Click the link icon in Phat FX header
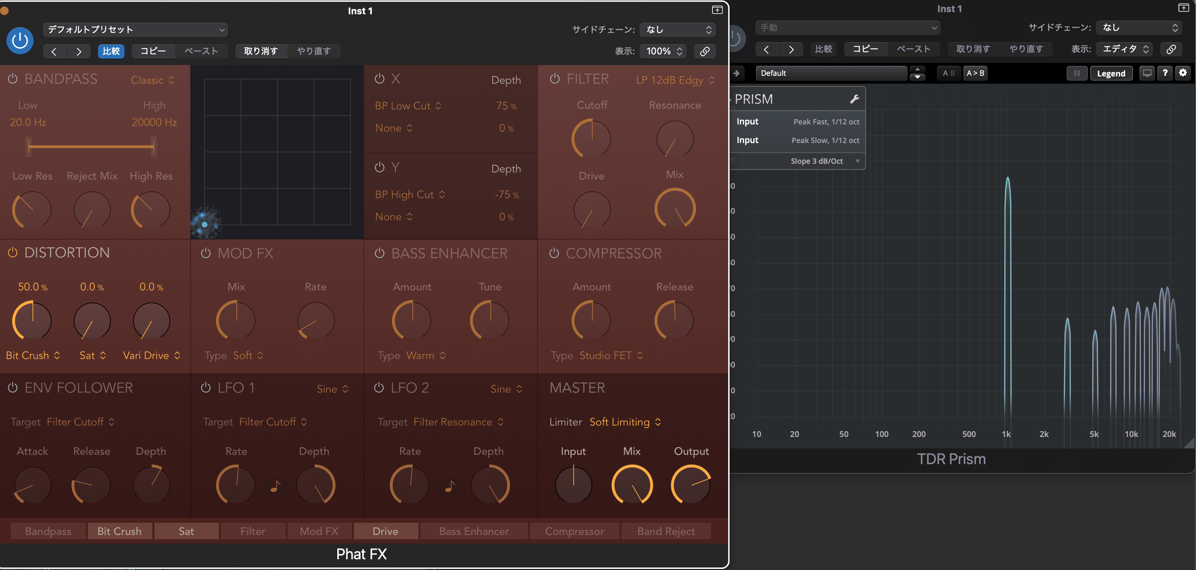This screenshot has width=1196, height=570. point(704,51)
